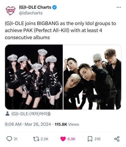
Task: Click the 2.2K repost count
Action: 44,139
